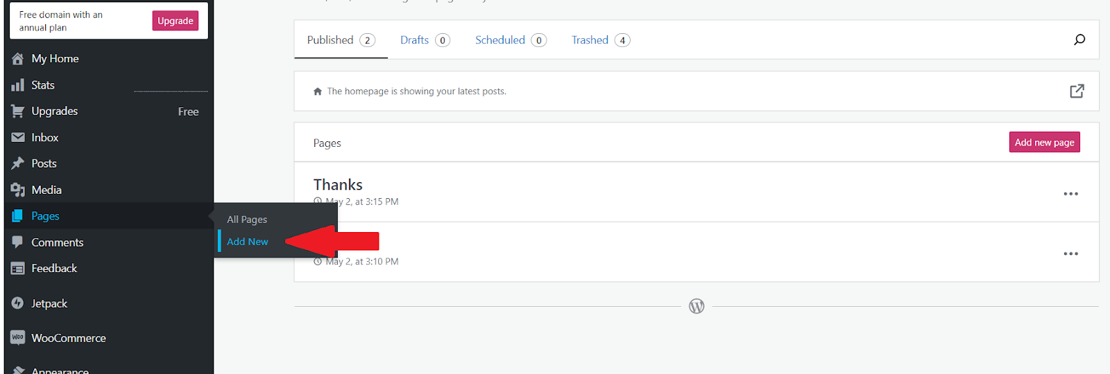1110x374 pixels.
Task: Click the Stats bar chart icon
Action: 18,85
